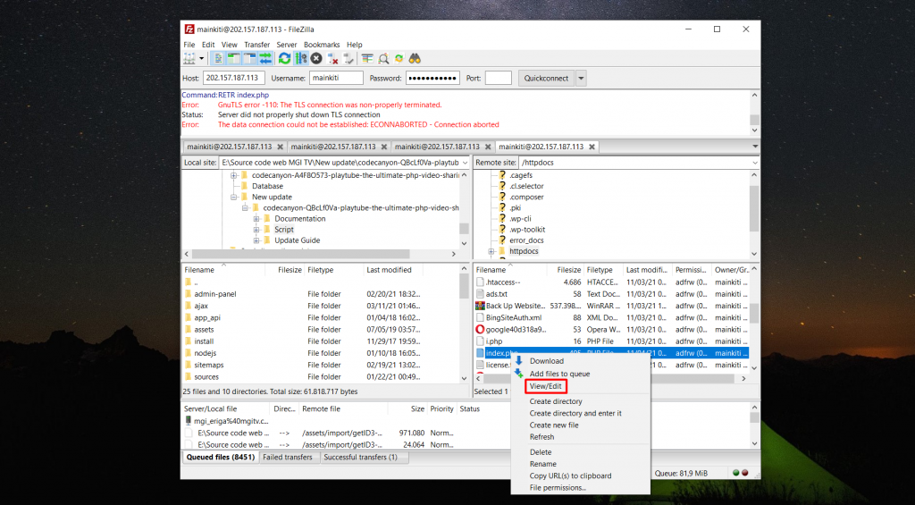Select error_docs folder in remote tree
915x505 pixels.
click(526, 240)
